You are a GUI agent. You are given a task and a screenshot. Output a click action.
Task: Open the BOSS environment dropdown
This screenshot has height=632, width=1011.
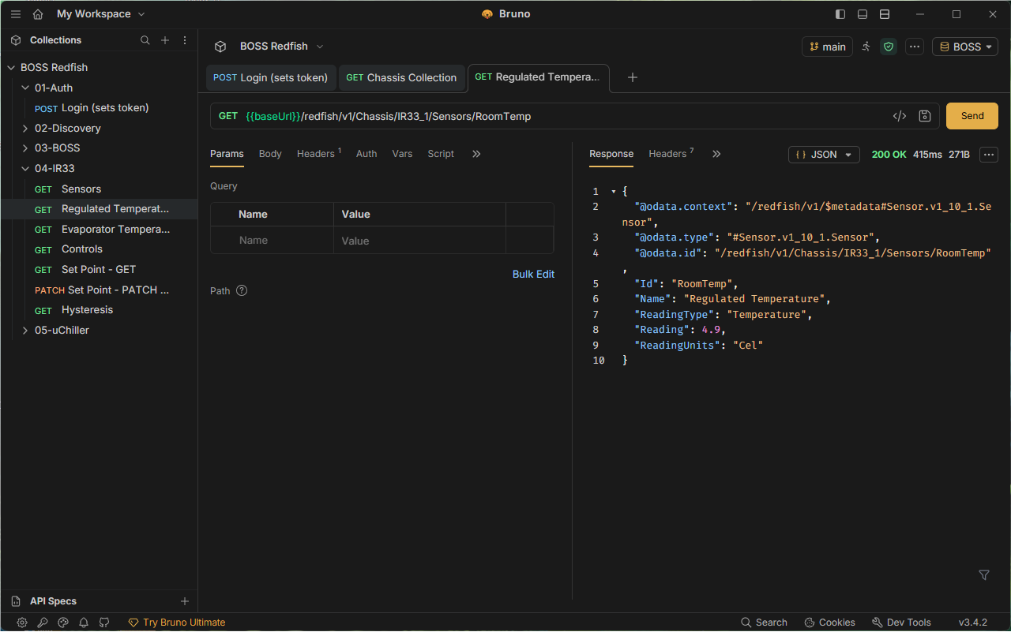tap(965, 47)
